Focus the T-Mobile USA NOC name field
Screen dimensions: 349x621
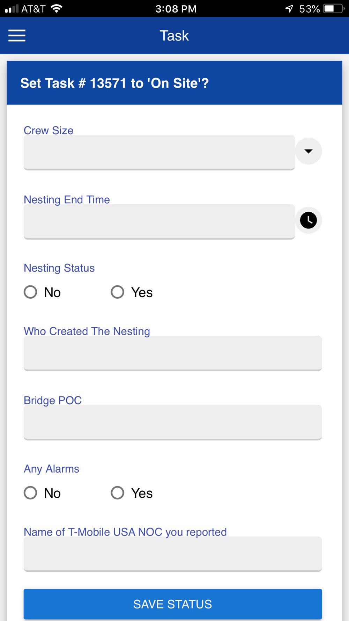coord(173,554)
